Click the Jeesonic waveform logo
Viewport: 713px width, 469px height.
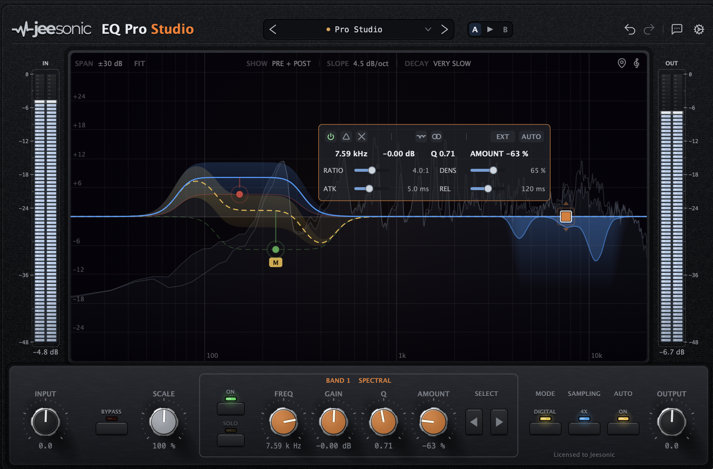[51, 29]
